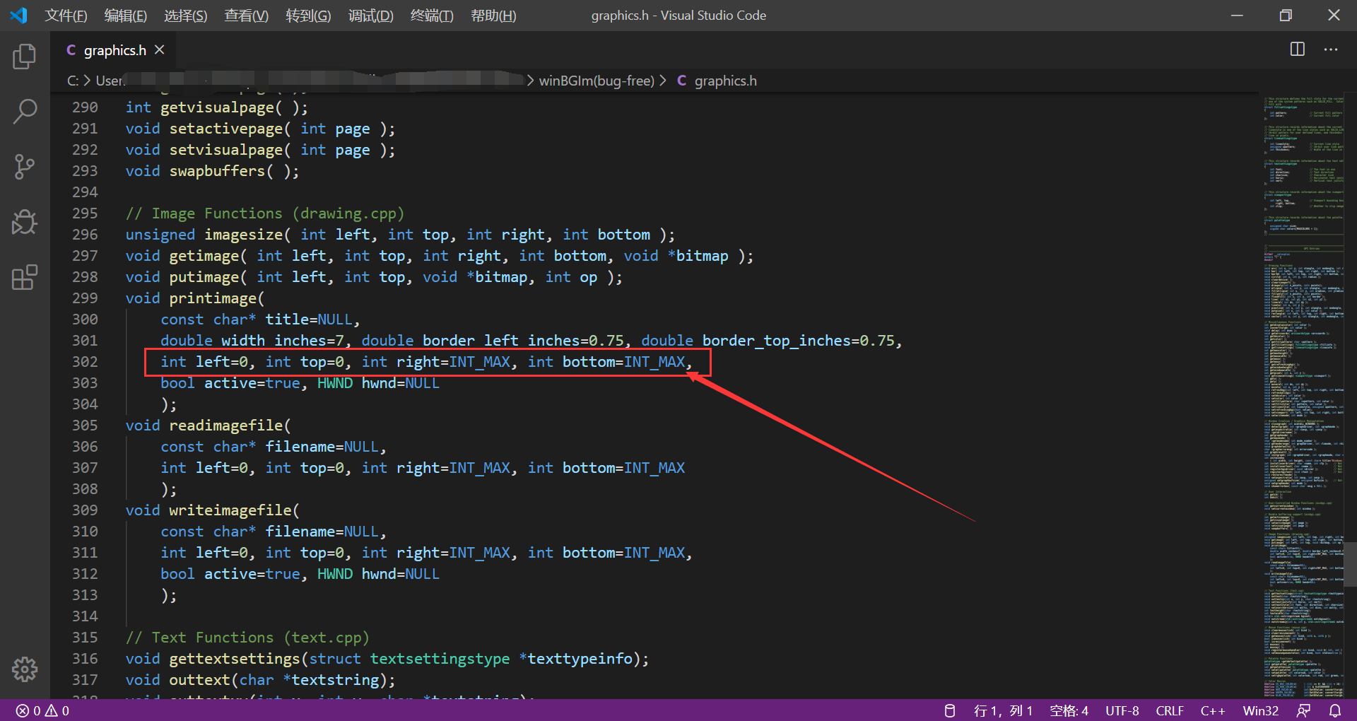
Task: Change file encoding via UTF-8 indicator
Action: click(1122, 710)
